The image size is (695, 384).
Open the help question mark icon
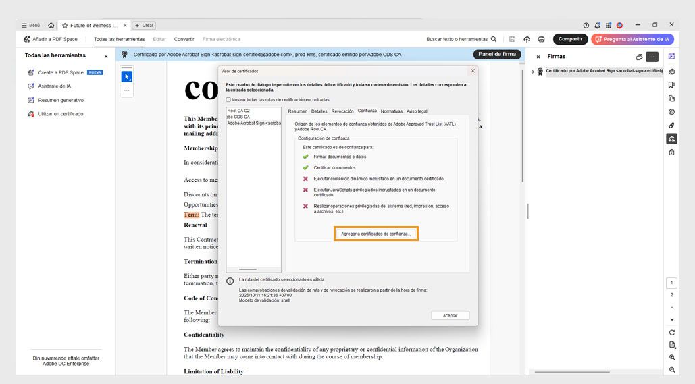tap(586, 25)
